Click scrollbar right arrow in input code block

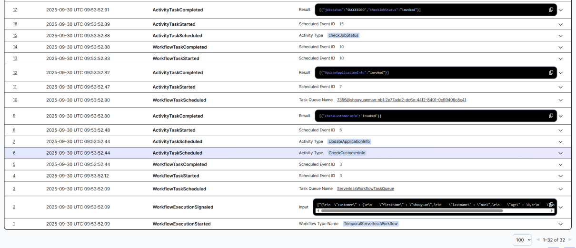pos(552,210)
